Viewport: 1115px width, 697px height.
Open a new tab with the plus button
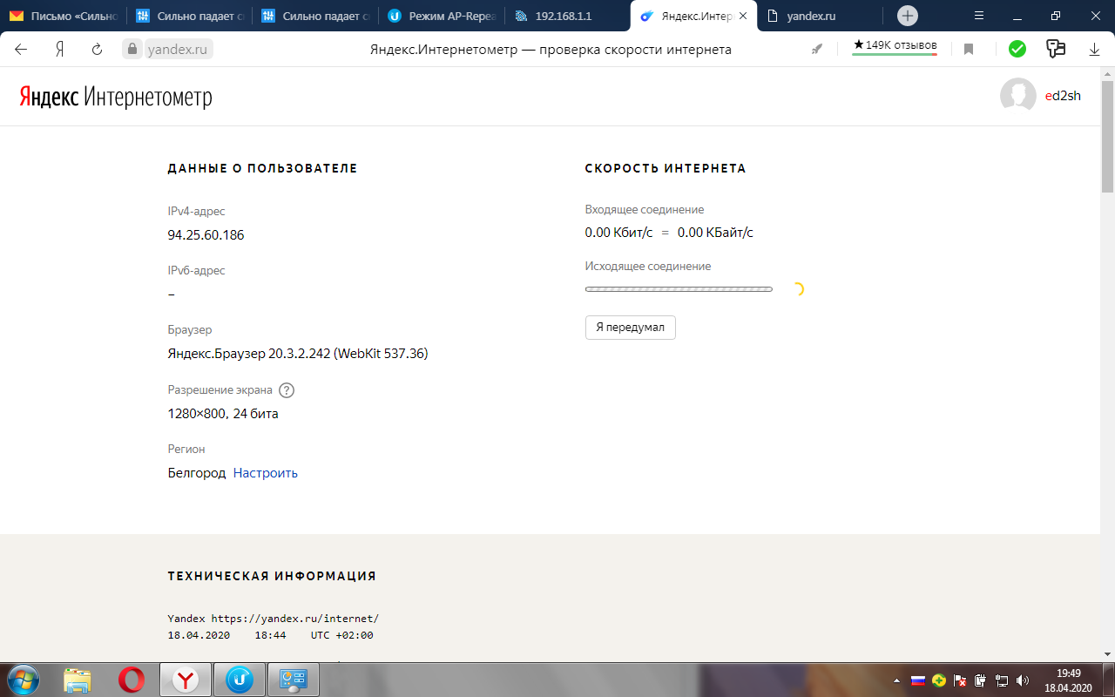(x=908, y=16)
